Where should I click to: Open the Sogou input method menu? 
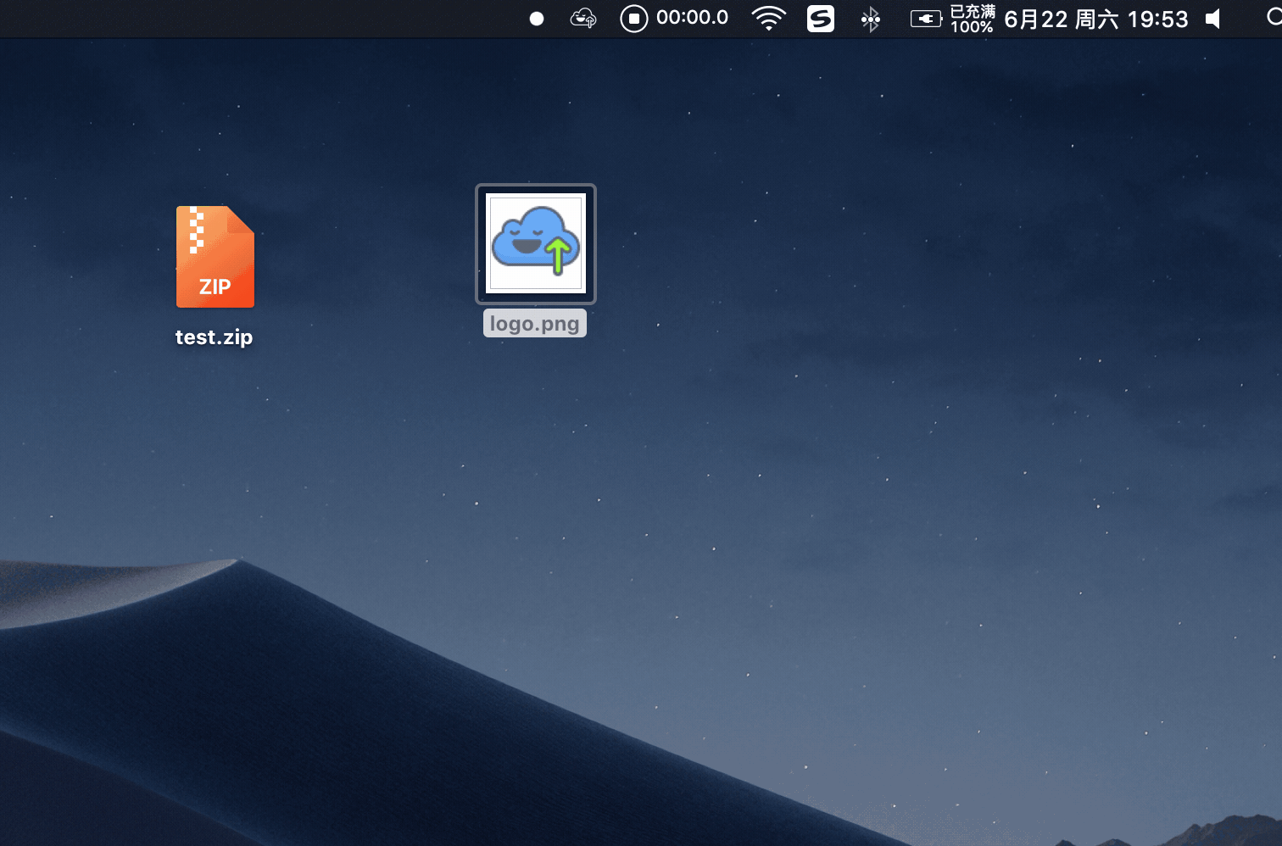click(x=820, y=19)
